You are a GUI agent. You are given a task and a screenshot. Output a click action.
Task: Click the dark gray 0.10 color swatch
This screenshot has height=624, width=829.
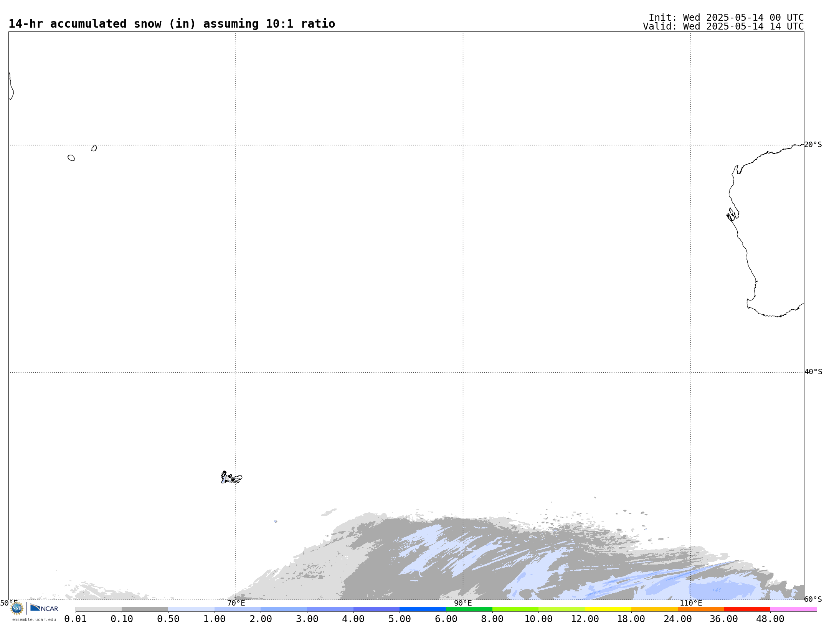145,609
